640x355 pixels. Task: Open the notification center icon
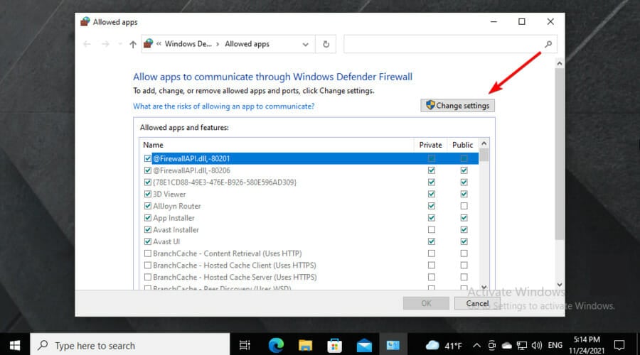pyautogui.click(x=619, y=345)
